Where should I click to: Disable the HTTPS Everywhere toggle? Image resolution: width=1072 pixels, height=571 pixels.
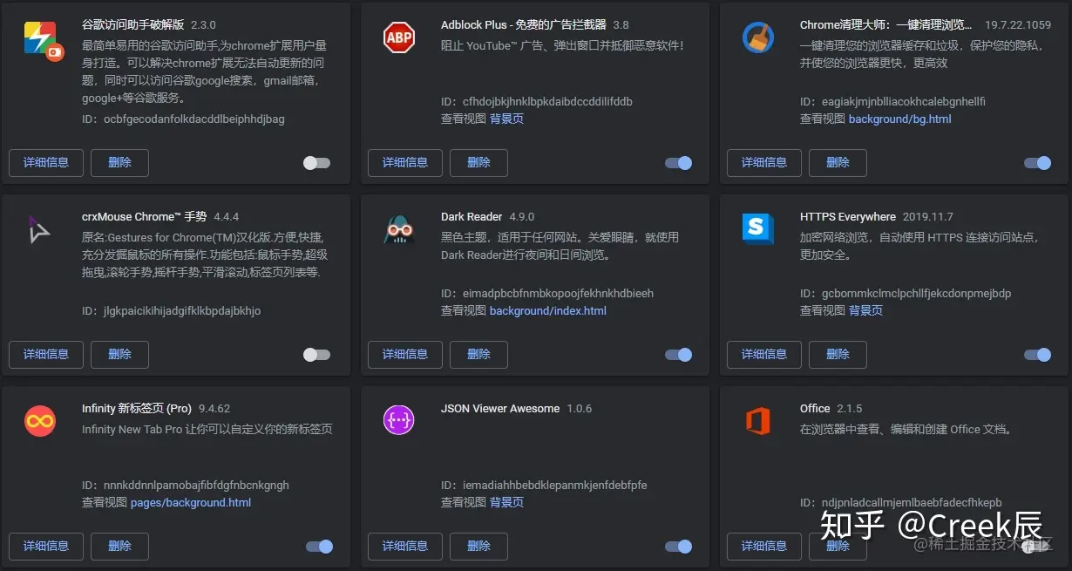pos(1037,355)
